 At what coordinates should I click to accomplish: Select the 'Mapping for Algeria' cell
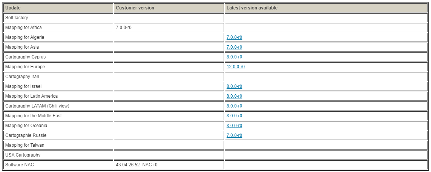pos(58,37)
